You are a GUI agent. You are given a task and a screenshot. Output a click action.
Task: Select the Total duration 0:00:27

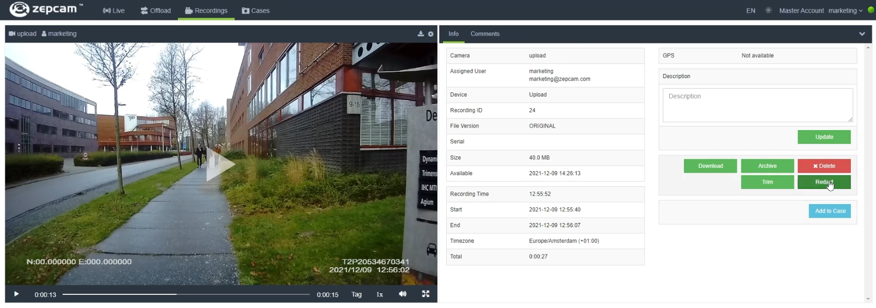tap(538, 257)
